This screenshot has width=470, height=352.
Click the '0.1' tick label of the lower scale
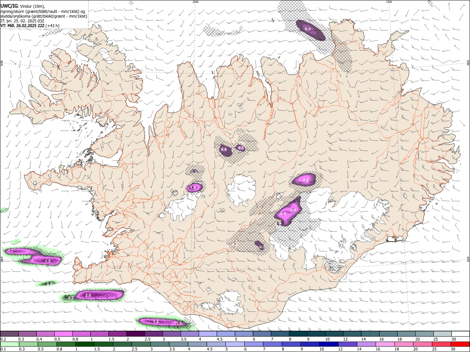[3, 349]
